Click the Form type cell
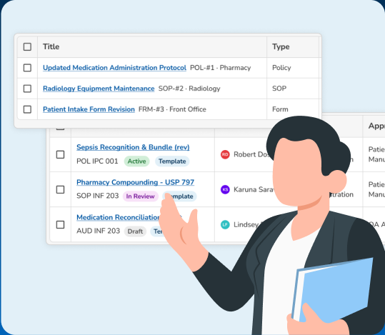 click(280, 109)
